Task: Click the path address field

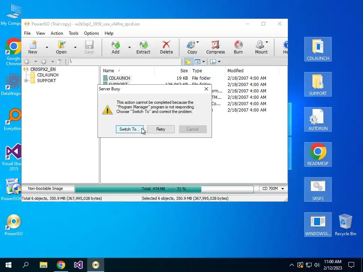Action: (x=124, y=62)
